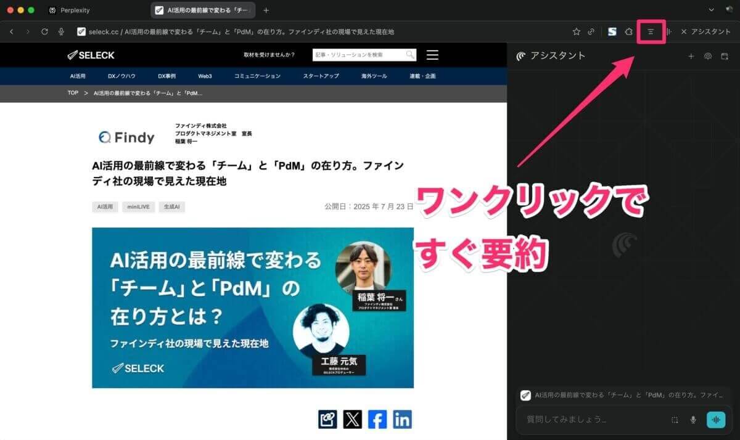The image size is (740, 440).
Task: Click the magnifier icon in the site search
Action: click(410, 55)
